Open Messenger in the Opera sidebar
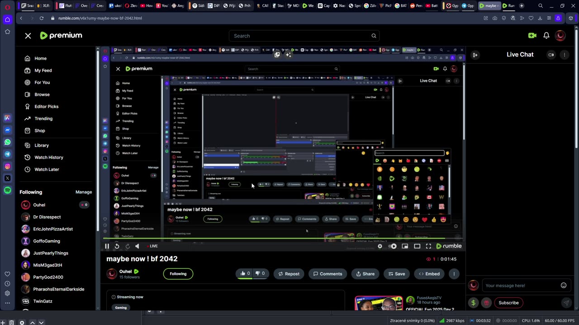The image size is (579, 325). 7,130
